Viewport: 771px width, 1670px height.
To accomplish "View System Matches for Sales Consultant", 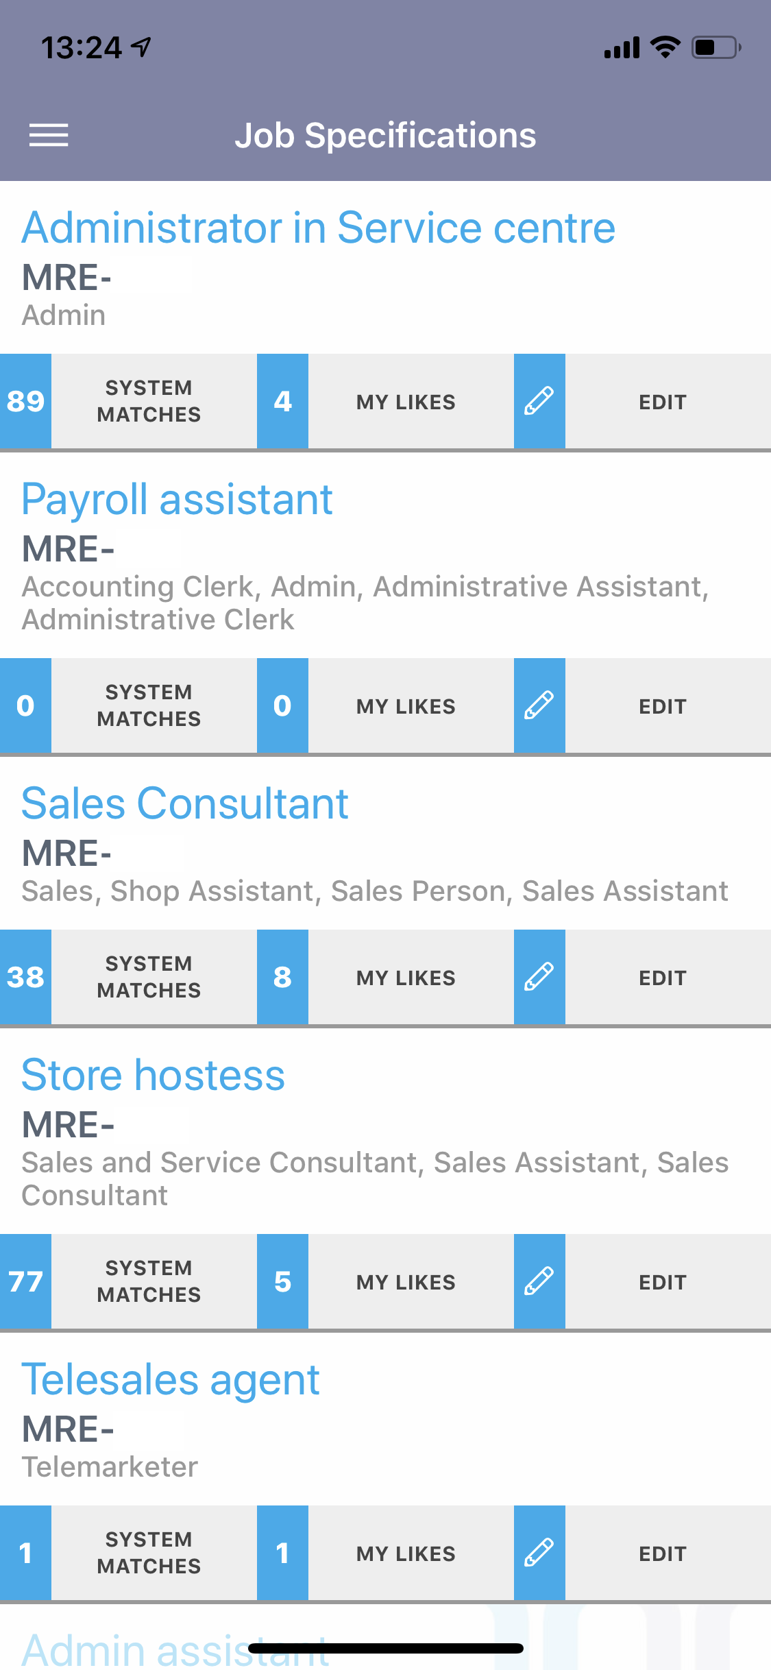I will tap(149, 977).
